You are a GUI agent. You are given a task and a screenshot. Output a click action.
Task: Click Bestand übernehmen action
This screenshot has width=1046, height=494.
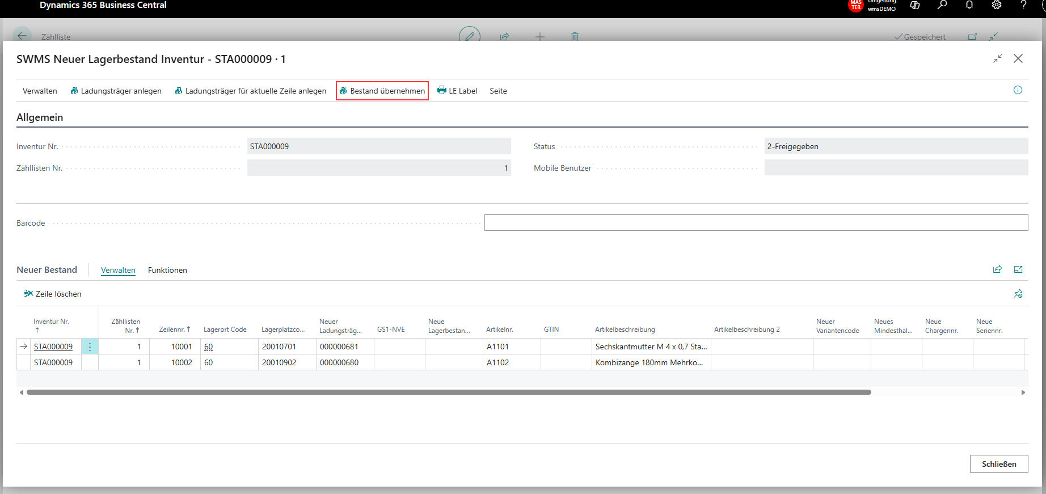coord(382,91)
